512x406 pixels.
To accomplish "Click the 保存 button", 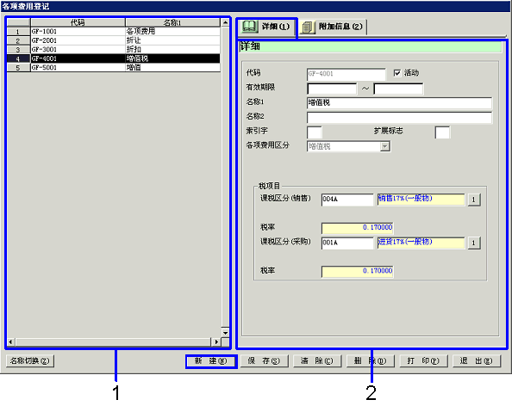I will (x=264, y=361).
